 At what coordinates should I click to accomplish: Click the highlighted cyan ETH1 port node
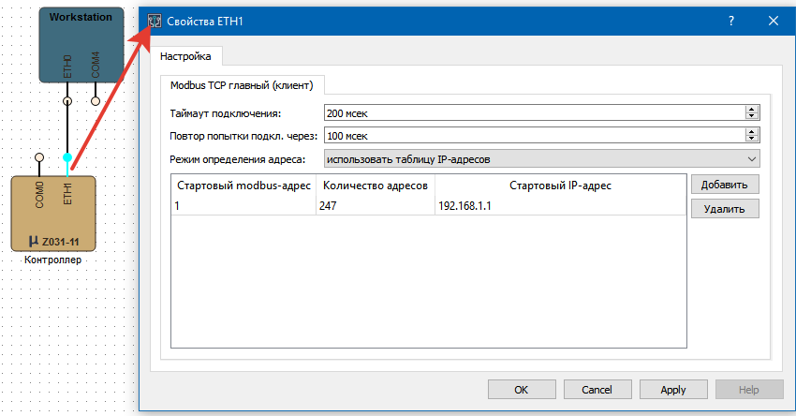pos(67,157)
